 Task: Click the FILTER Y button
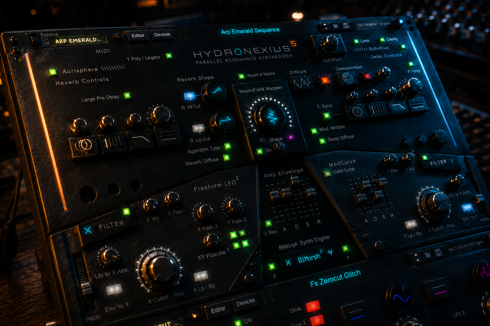[442, 162]
